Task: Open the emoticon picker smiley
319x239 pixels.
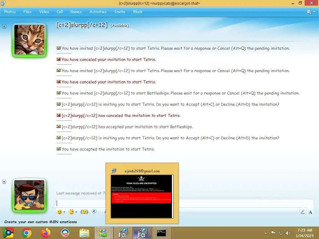Action: [60, 212]
